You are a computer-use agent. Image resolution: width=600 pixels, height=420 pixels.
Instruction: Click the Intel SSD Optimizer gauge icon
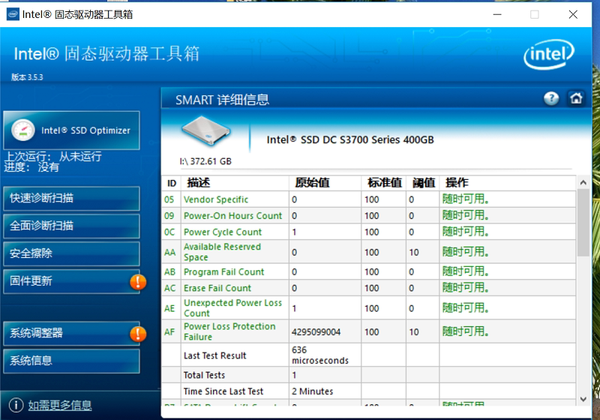coord(23,130)
